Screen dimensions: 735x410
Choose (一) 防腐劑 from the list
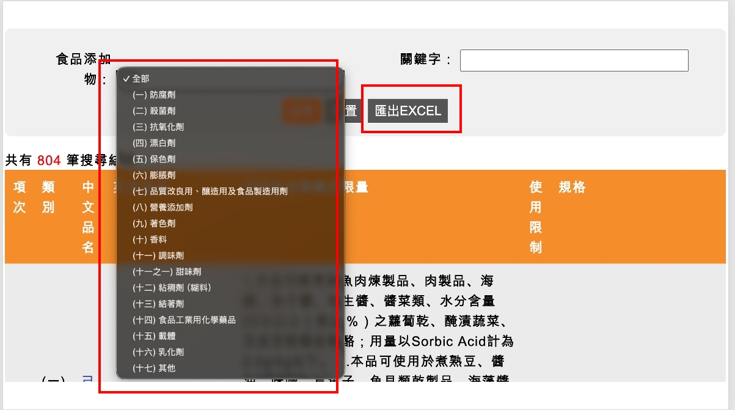(154, 95)
